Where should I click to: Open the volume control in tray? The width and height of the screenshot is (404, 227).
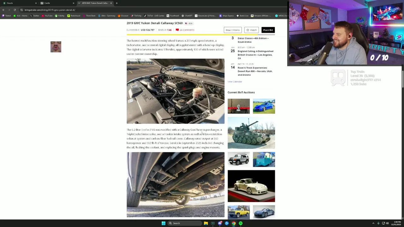pos(387,223)
